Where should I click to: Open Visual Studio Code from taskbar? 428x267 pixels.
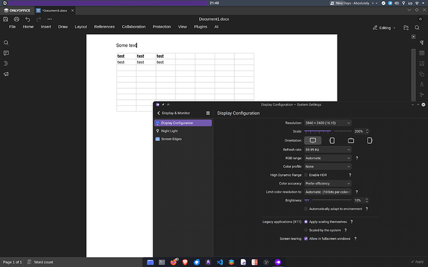pos(220,262)
